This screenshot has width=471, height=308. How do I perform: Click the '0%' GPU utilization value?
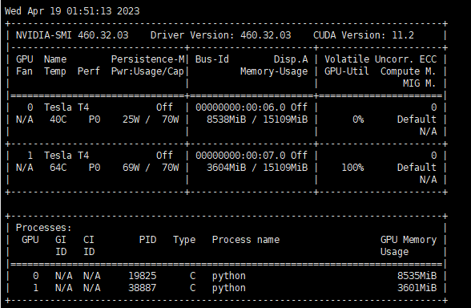point(358,120)
